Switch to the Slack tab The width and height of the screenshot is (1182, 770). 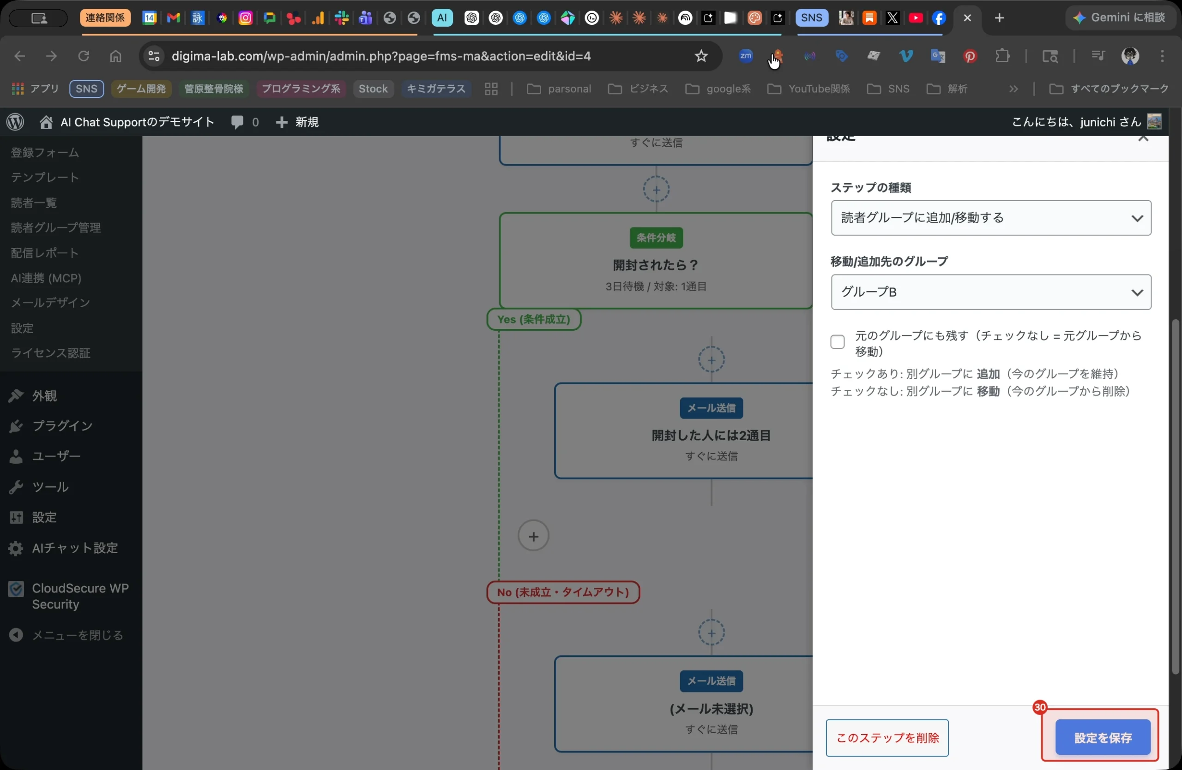[x=341, y=18]
